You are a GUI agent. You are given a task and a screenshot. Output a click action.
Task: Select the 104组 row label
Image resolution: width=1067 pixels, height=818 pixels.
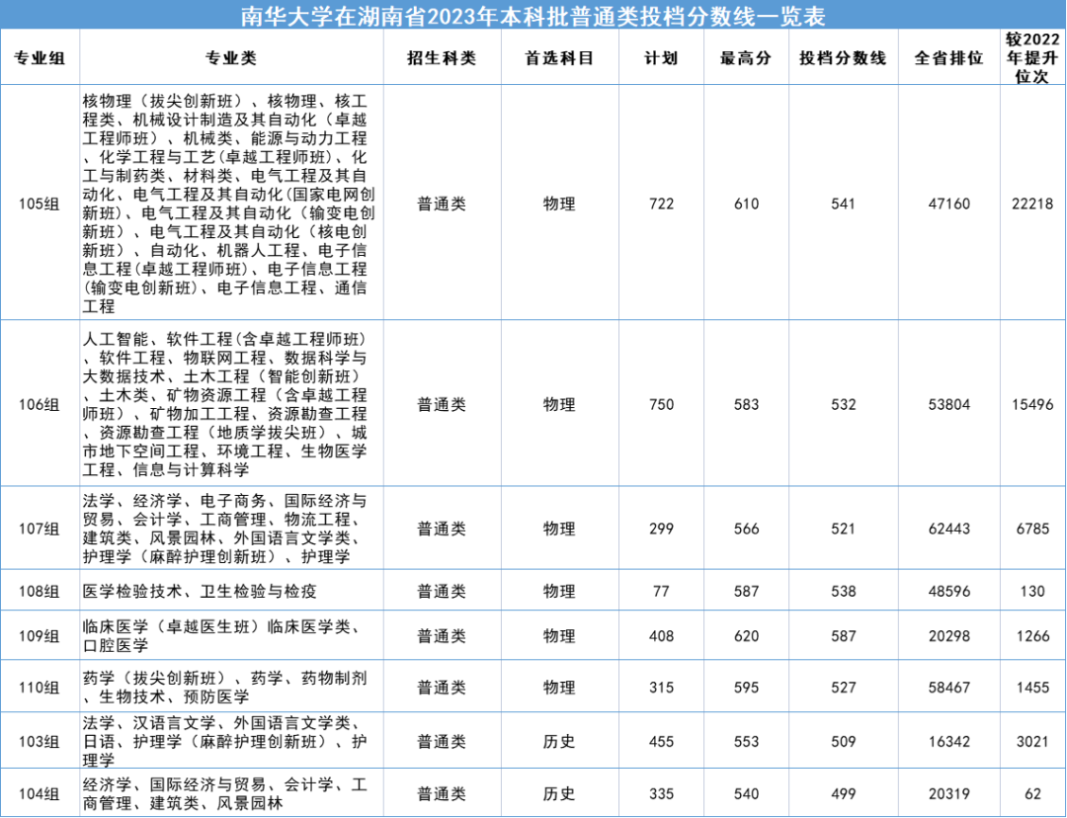pos(40,793)
